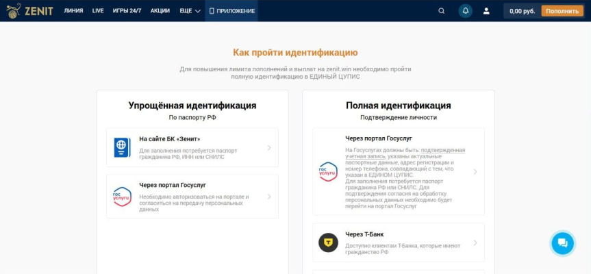Click Gosuslugi logo under full identification
The height and width of the screenshot is (274, 591).
pyautogui.click(x=328, y=171)
